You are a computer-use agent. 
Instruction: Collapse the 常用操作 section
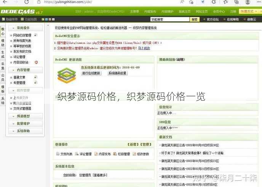pyautogui.click(x=26, y=28)
